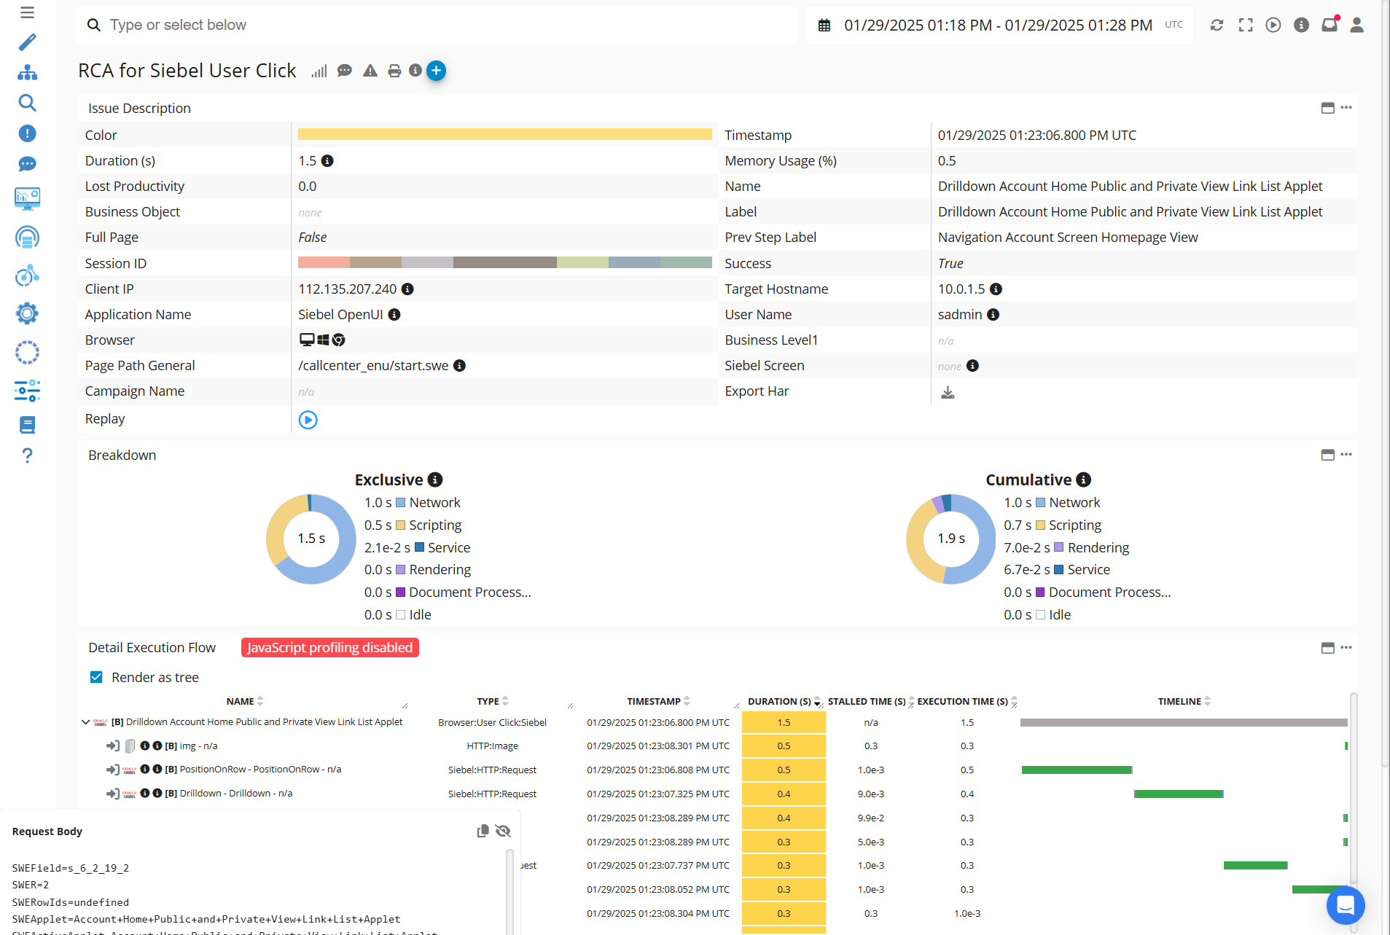Start the Replay playback
This screenshot has width=1390, height=935.
coord(308,420)
